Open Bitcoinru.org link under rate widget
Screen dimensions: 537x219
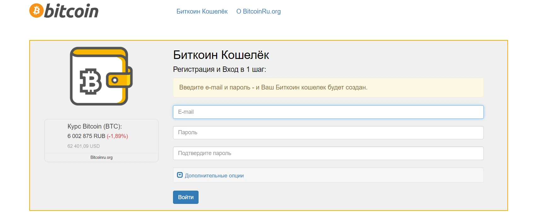(x=101, y=158)
